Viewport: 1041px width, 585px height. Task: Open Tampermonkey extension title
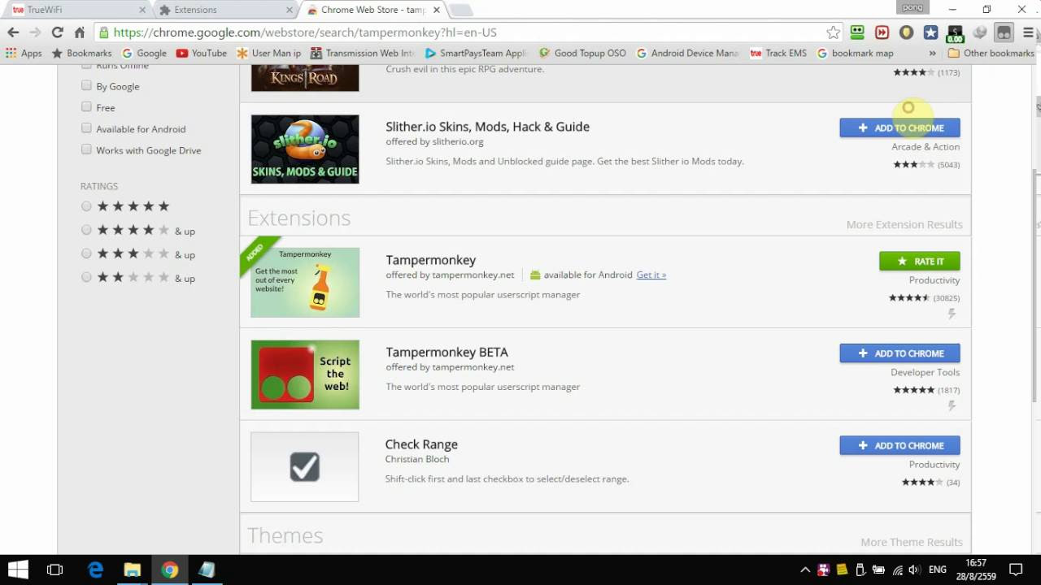pos(430,260)
